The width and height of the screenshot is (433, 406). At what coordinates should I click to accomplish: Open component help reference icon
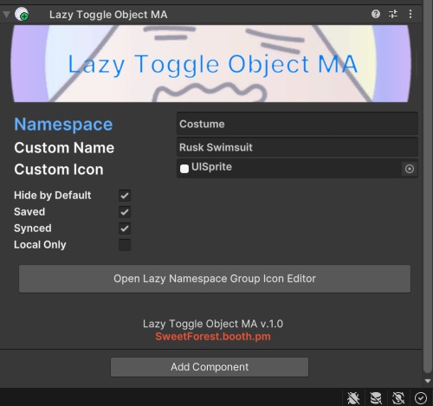pyautogui.click(x=376, y=14)
